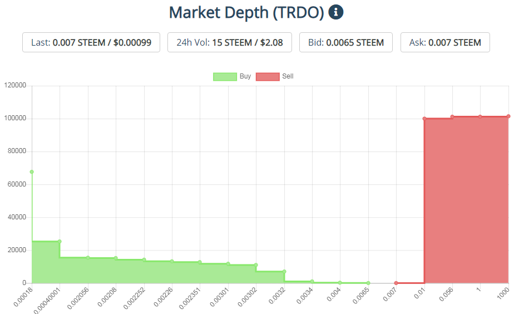Click the Market Depth (TRDO) heading
The image size is (519, 314).
point(246,13)
